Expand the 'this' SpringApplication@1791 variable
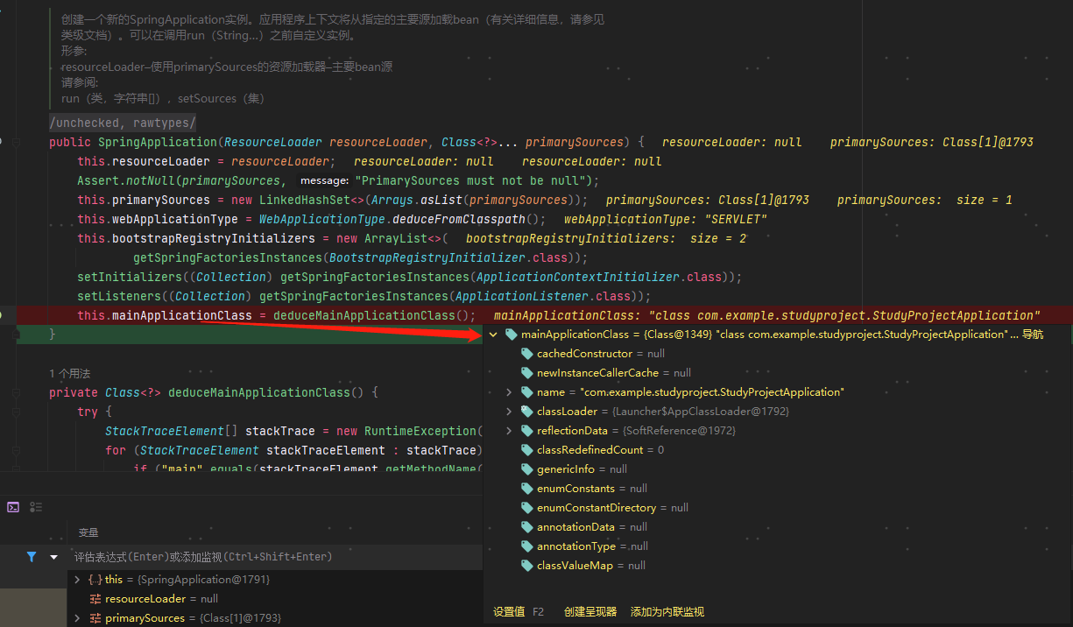The height and width of the screenshot is (627, 1073). [x=78, y=580]
